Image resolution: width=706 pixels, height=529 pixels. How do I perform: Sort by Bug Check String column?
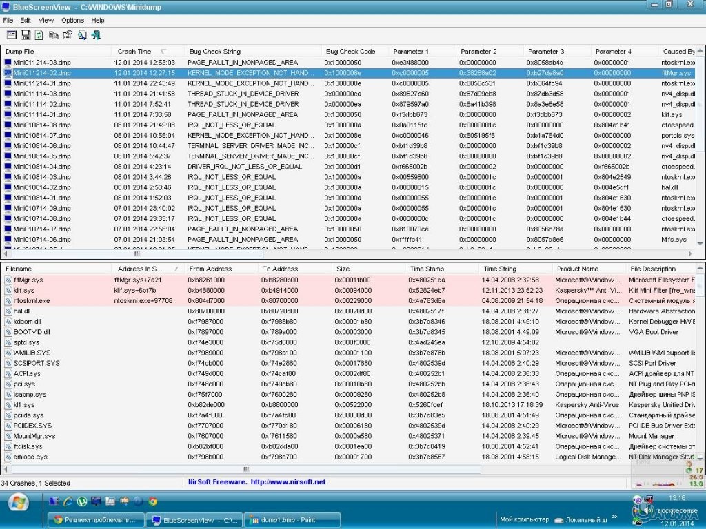tap(214, 52)
